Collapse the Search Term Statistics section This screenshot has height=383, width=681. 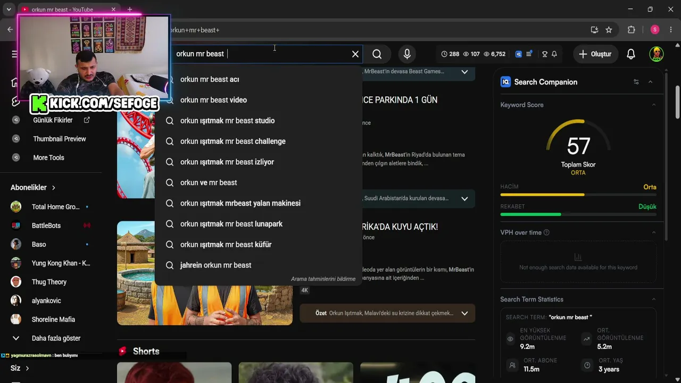coord(654,299)
